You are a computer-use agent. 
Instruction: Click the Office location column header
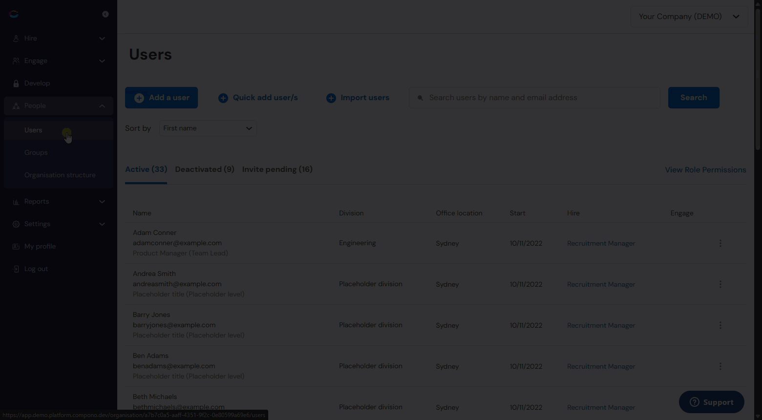coord(459,213)
